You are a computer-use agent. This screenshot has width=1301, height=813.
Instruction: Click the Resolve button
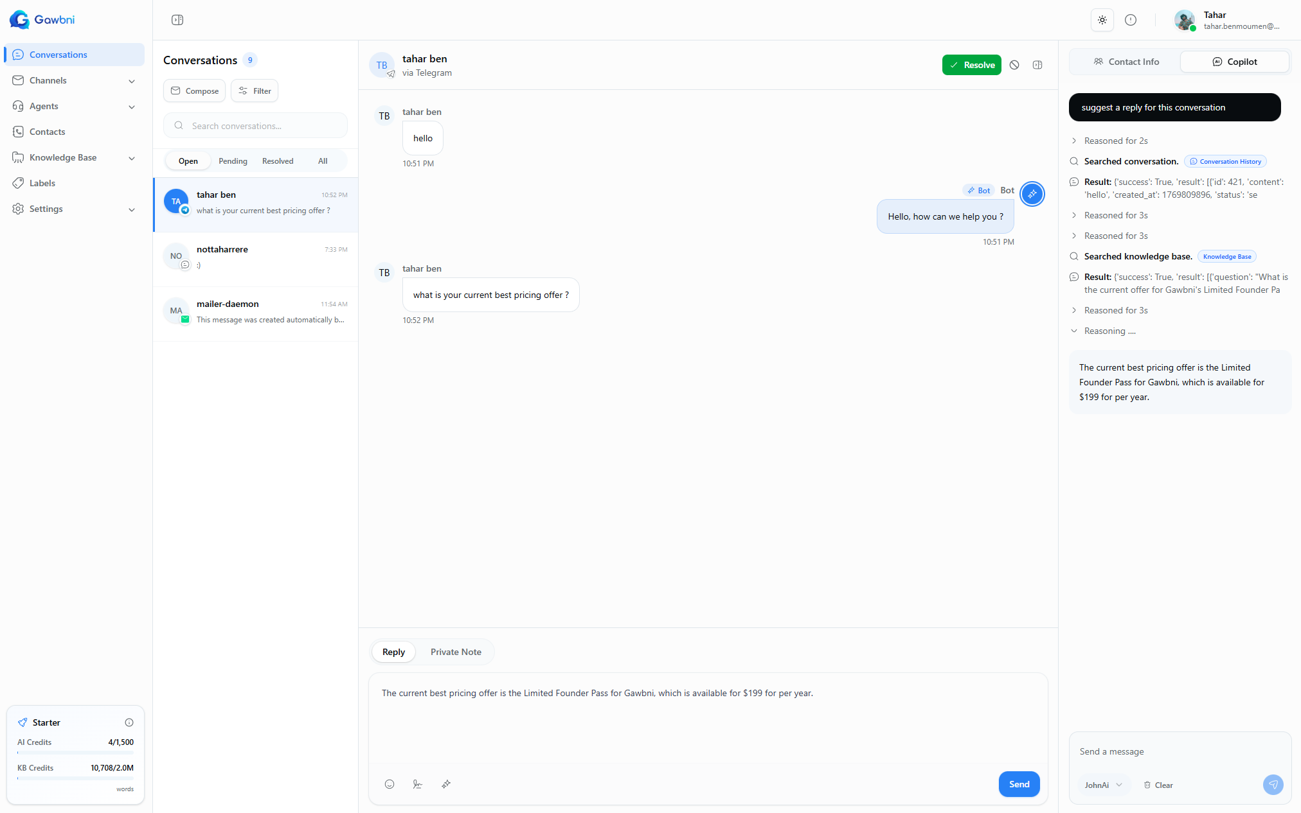(x=971, y=65)
